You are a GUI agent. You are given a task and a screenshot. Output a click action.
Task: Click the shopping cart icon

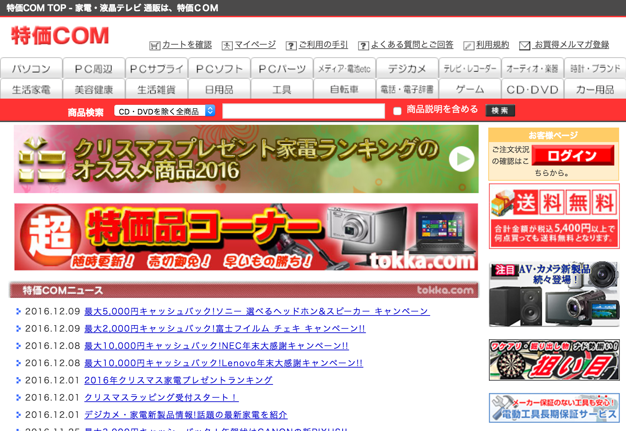point(155,46)
